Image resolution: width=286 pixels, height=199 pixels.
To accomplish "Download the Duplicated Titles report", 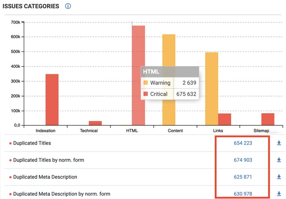I will [x=279, y=143].
